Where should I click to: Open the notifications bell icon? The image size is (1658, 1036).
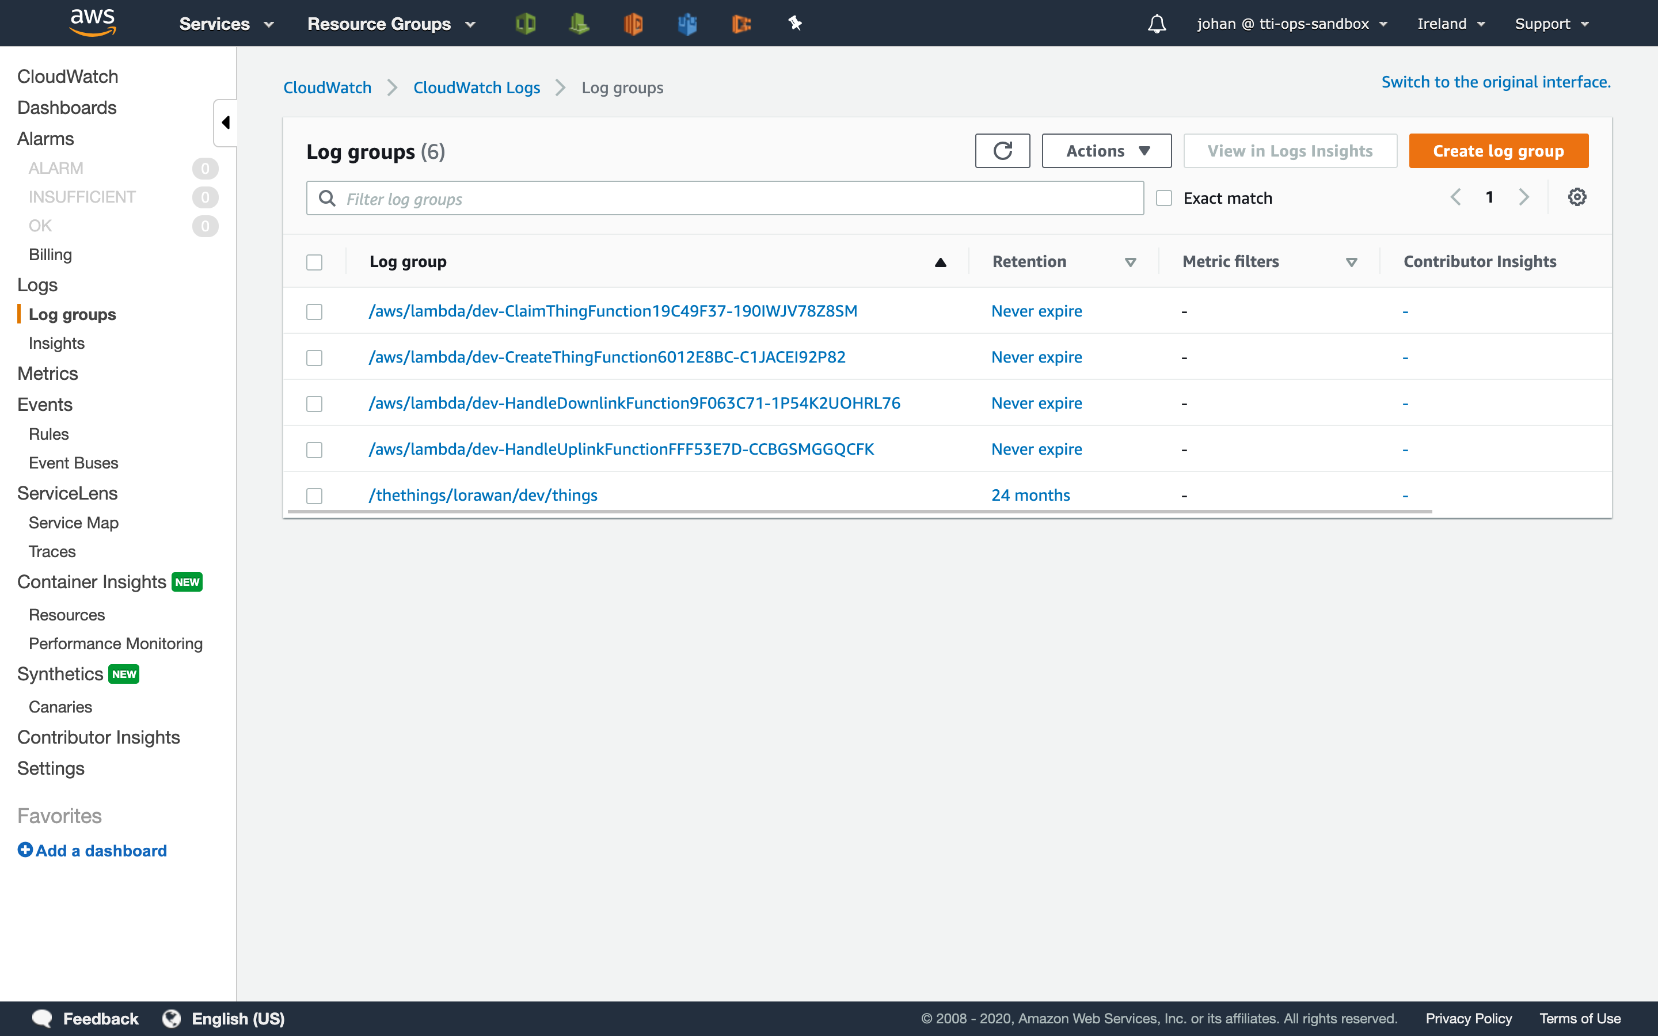click(1157, 22)
